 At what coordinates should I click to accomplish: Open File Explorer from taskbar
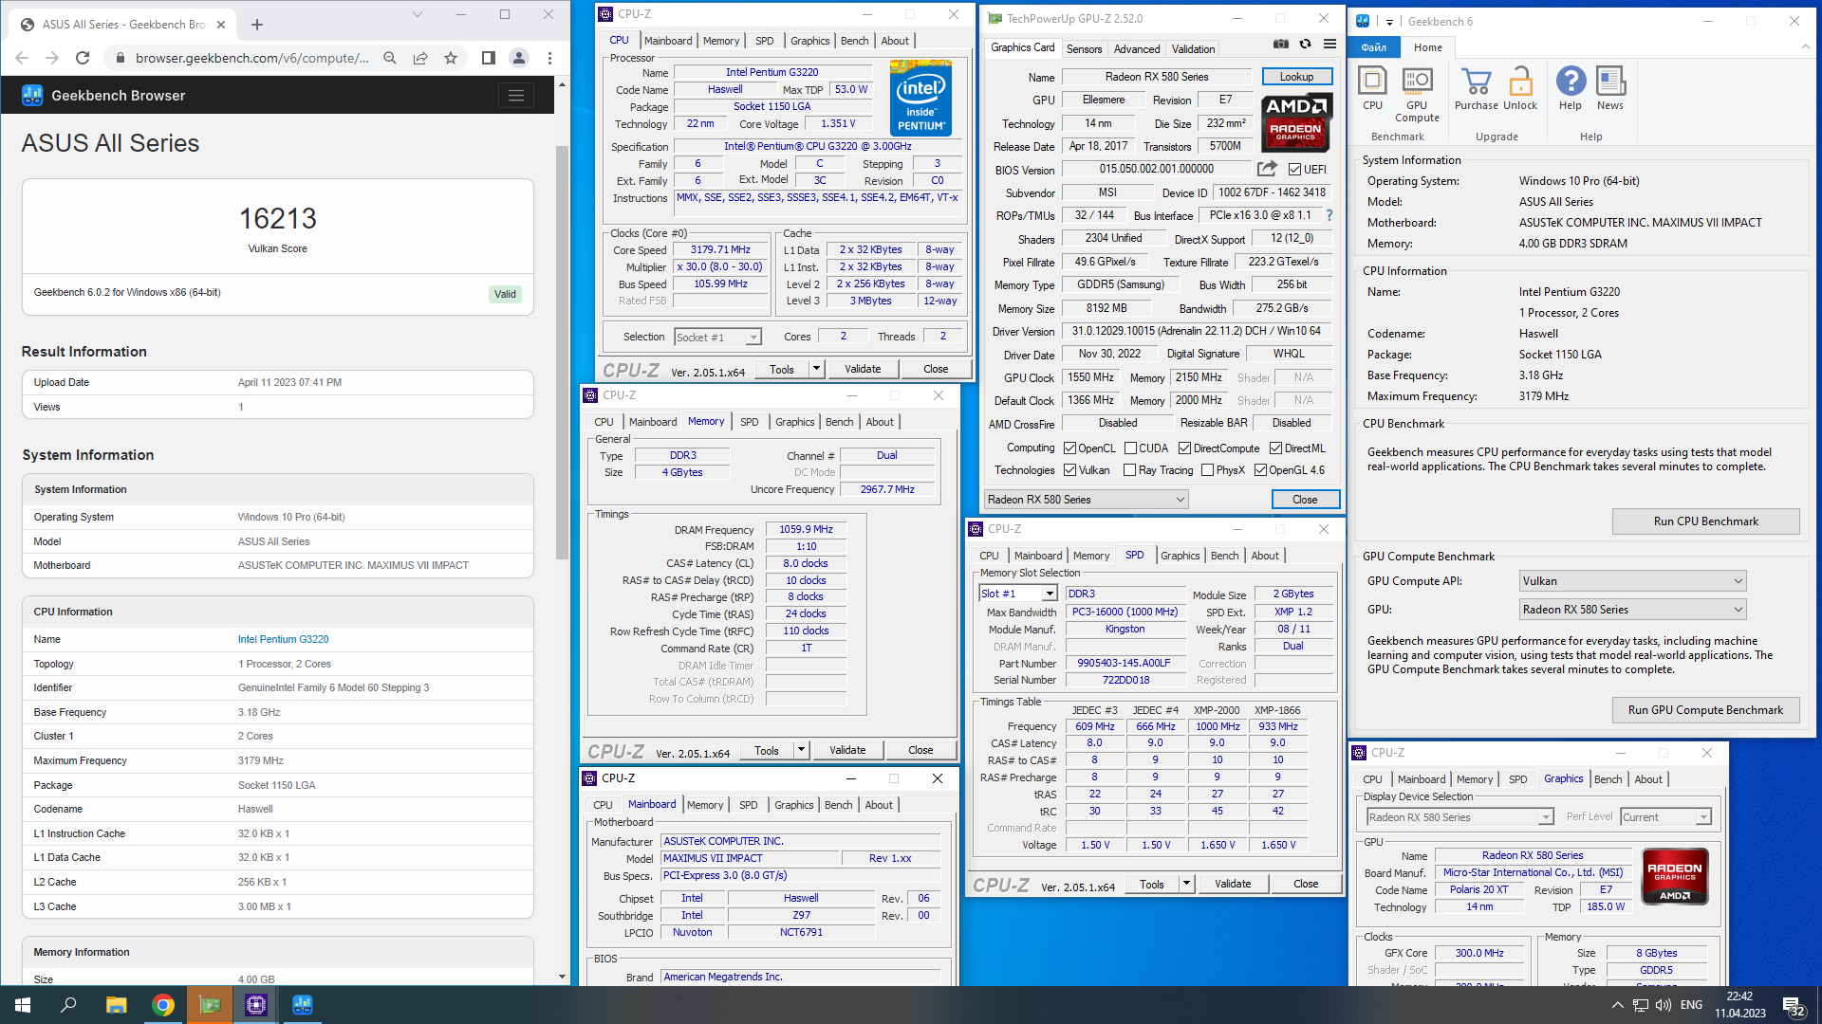pos(116,1005)
